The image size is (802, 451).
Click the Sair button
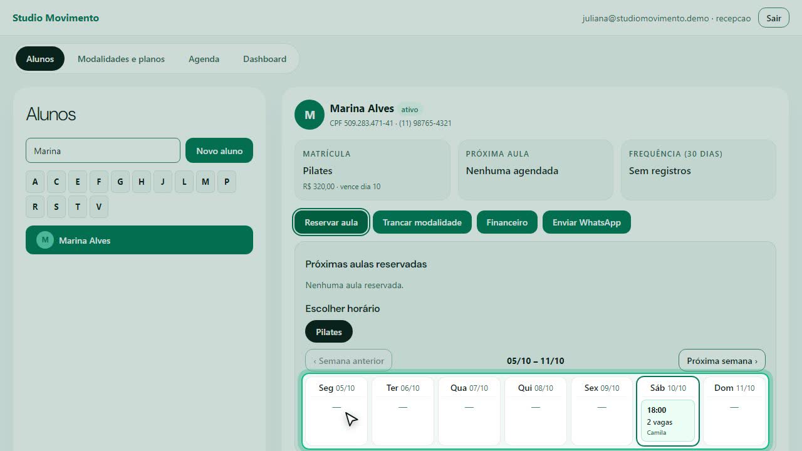pyautogui.click(x=774, y=18)
